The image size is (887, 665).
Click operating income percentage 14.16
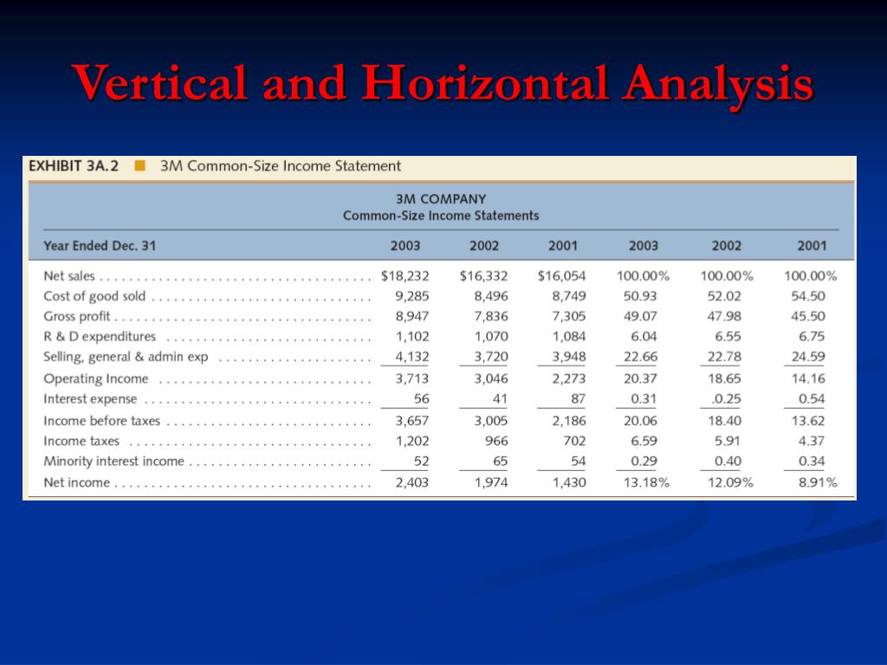[808, 378]
